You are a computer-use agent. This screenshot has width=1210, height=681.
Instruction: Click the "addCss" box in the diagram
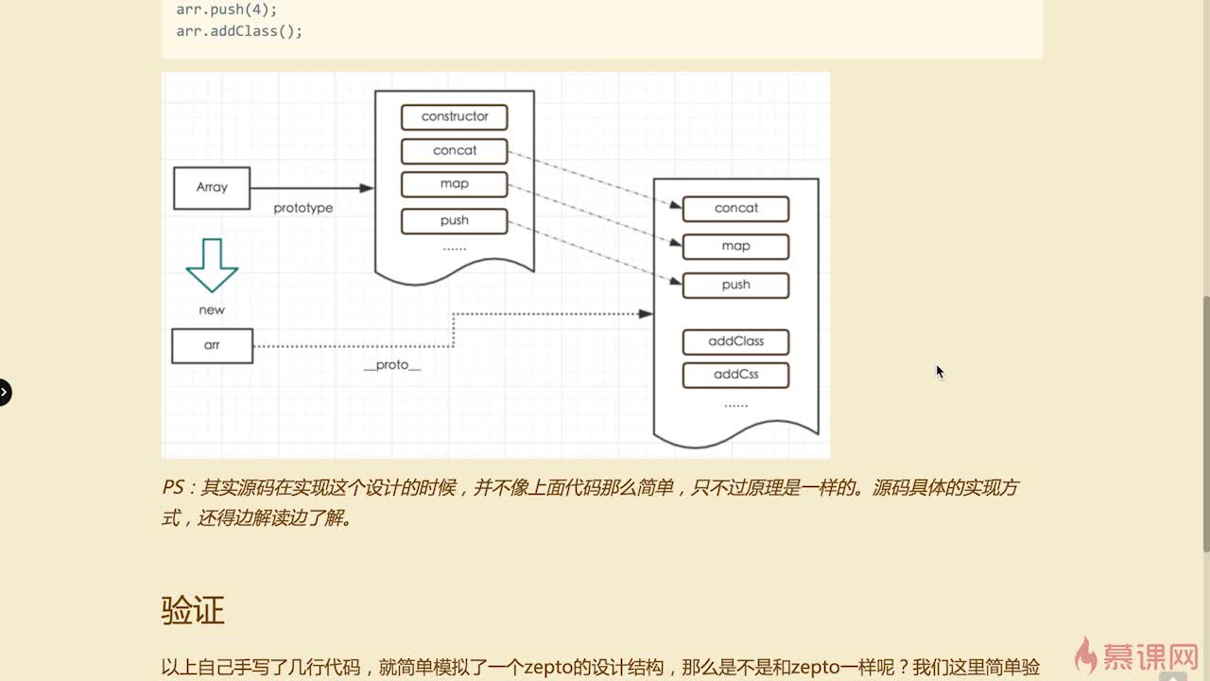click(x=735, y=375)
